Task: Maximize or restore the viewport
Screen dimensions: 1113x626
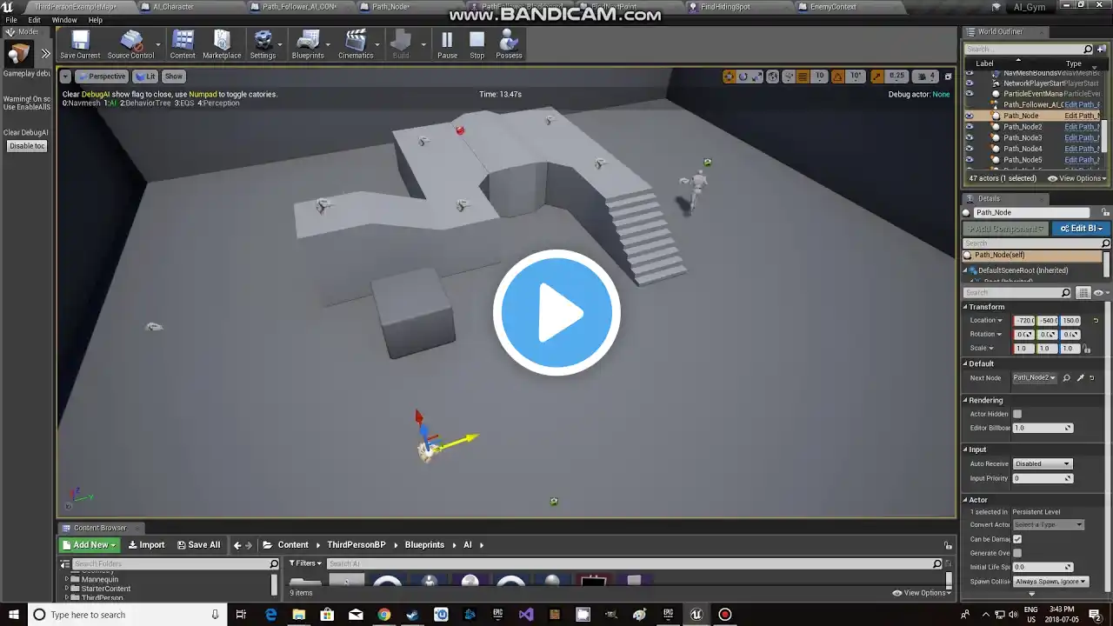Action: coord(948,77)
